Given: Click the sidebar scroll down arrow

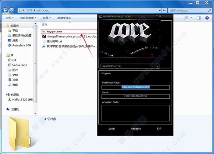Looking at the screenshot, I should [35, 114].
